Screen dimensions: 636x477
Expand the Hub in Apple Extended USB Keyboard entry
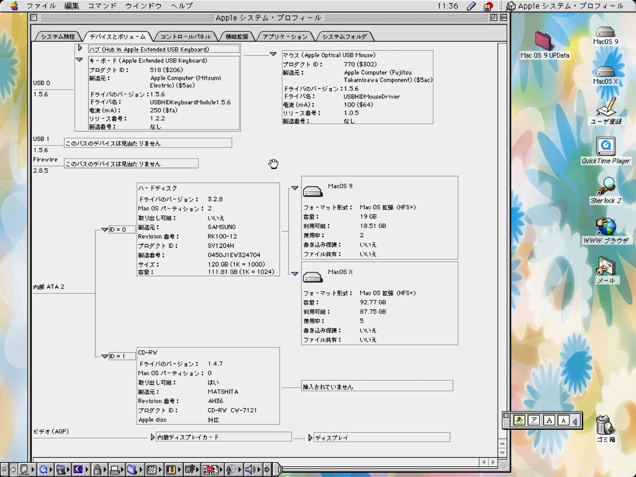click(81, 48)
